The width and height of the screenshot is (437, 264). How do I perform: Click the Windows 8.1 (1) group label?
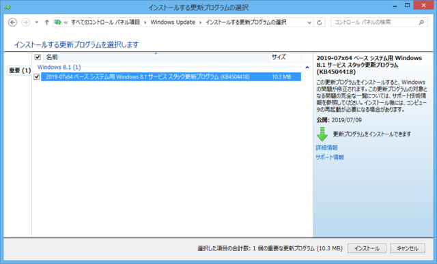click(x=59, y=68)
